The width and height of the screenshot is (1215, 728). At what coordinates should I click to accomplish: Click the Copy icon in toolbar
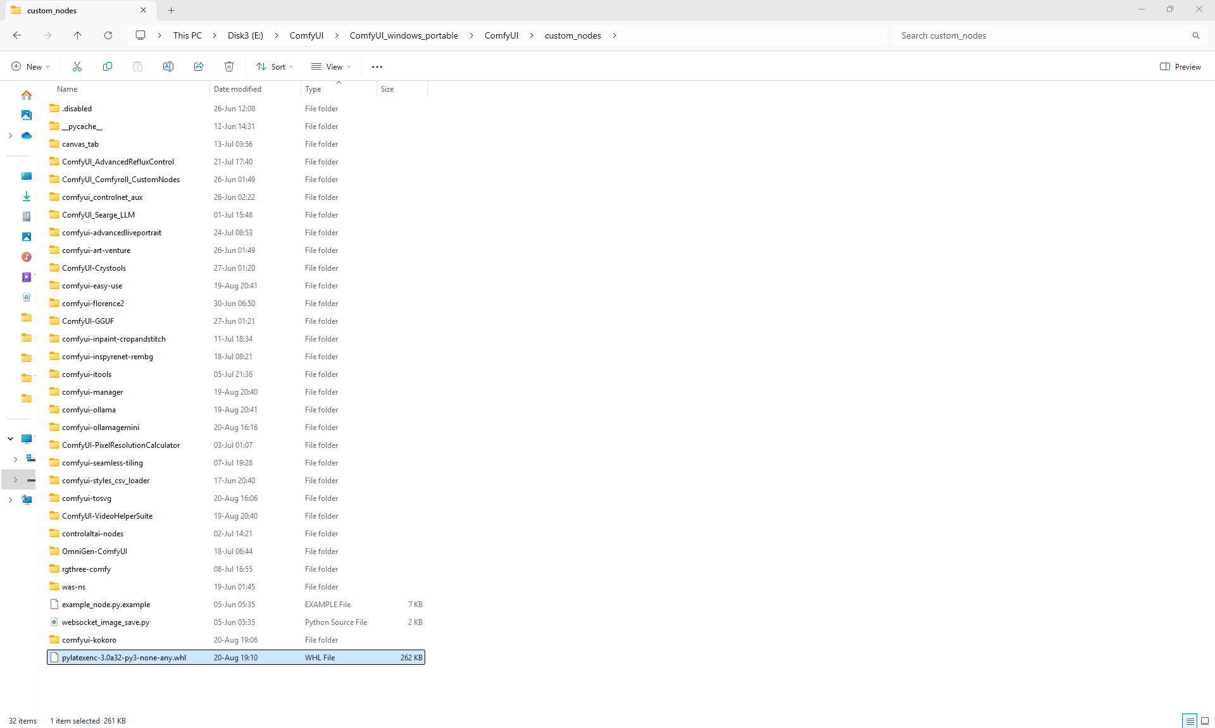coord(108,66)
